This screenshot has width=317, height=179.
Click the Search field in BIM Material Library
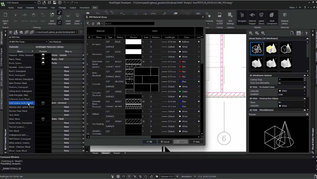(x=130, y=24)
